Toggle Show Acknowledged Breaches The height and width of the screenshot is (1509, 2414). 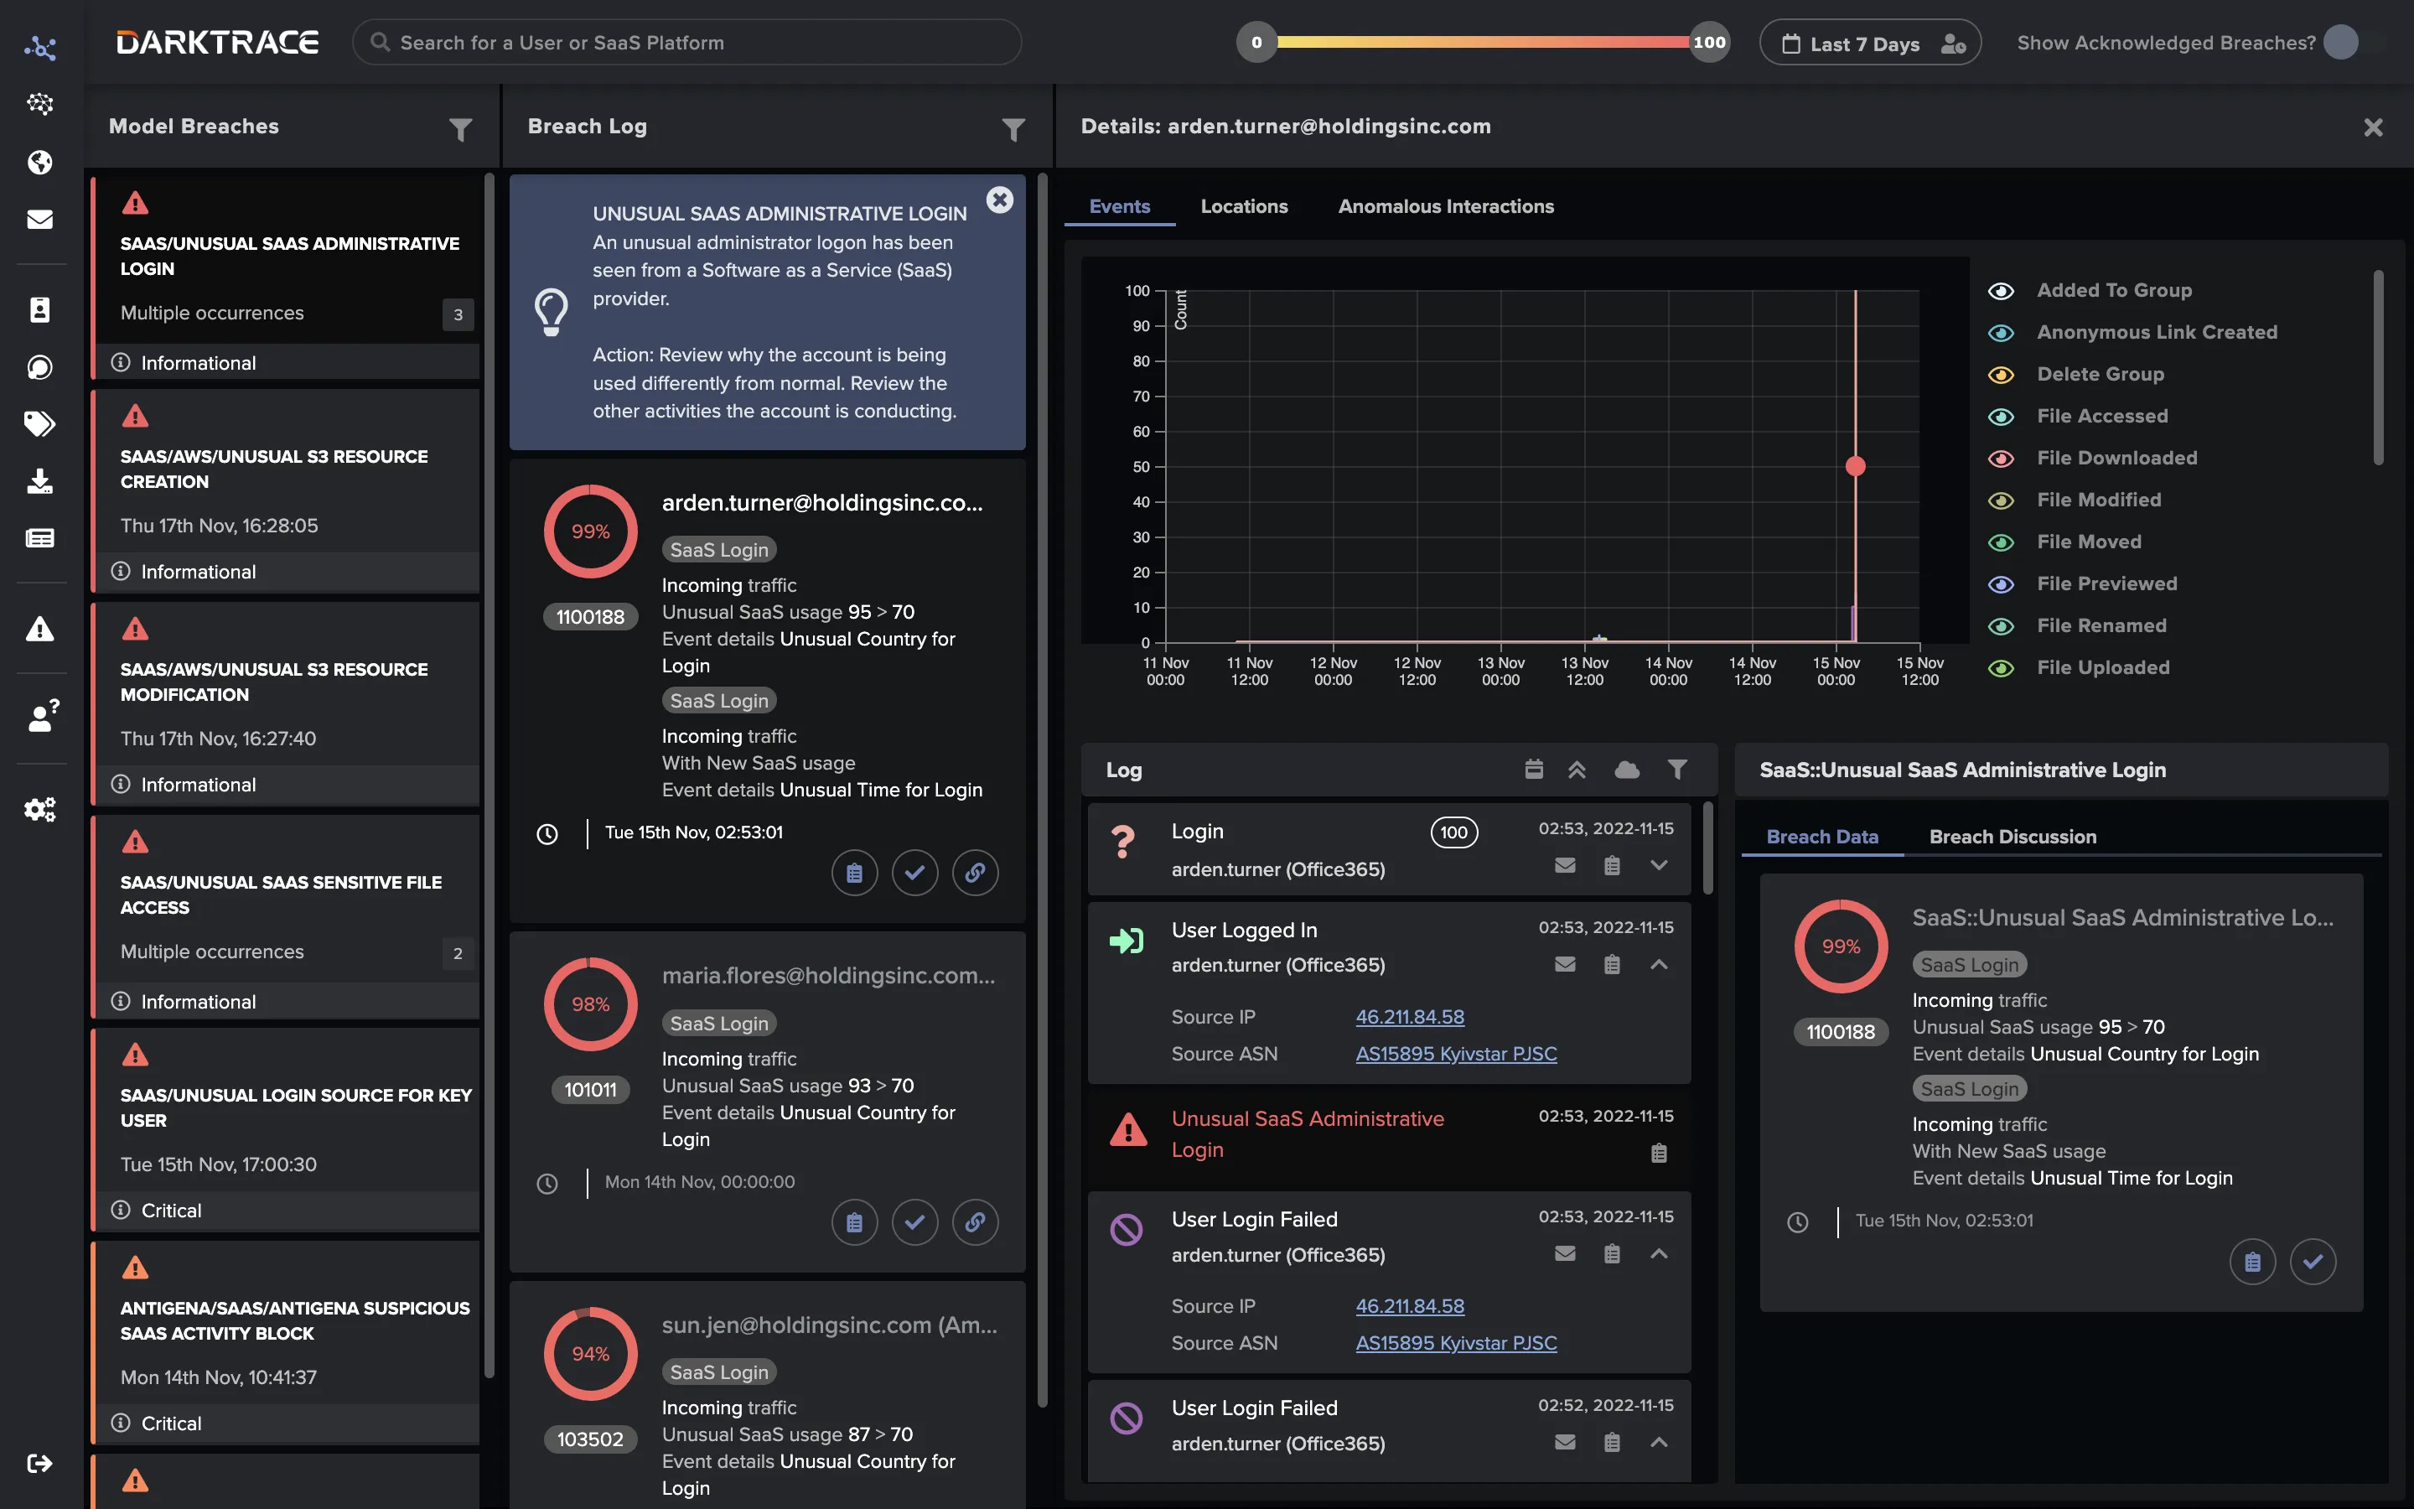[2339, 42]
